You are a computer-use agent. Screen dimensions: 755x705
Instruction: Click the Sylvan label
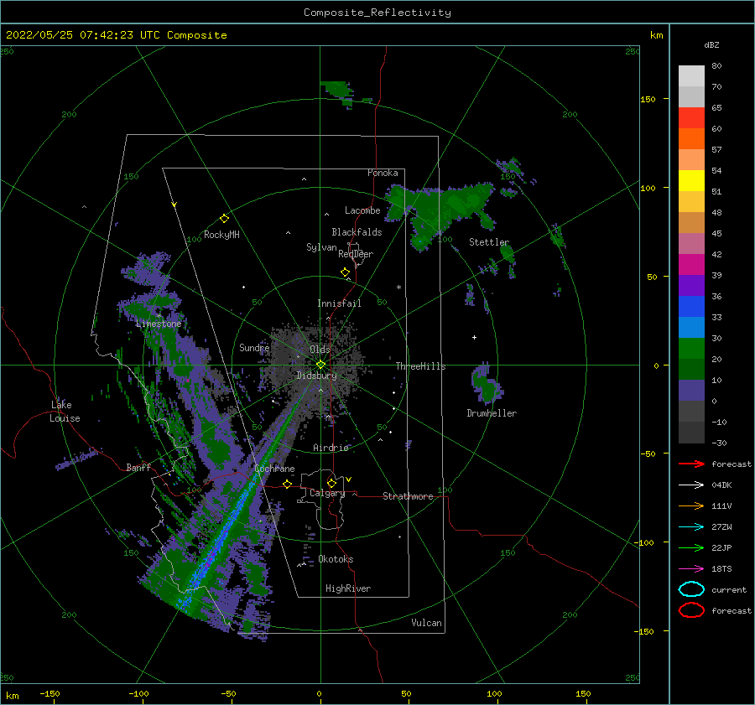pos(321,247)
